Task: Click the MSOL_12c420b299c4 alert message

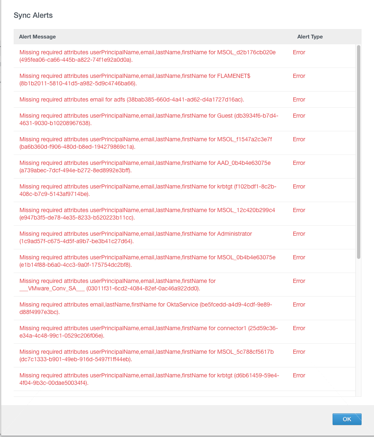Action: tap(147, 214)
